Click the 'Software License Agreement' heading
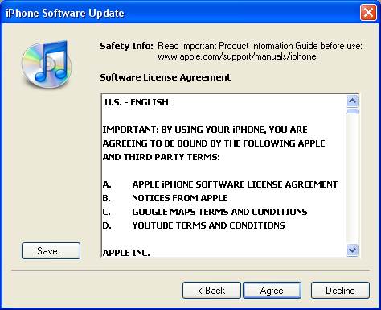Screen dimensions: 381x310 (x=166, y=77)
